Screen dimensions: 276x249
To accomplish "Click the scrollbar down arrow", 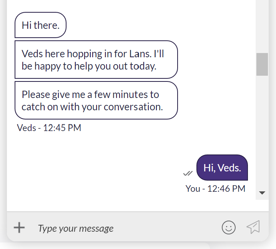I will (262, 193).
